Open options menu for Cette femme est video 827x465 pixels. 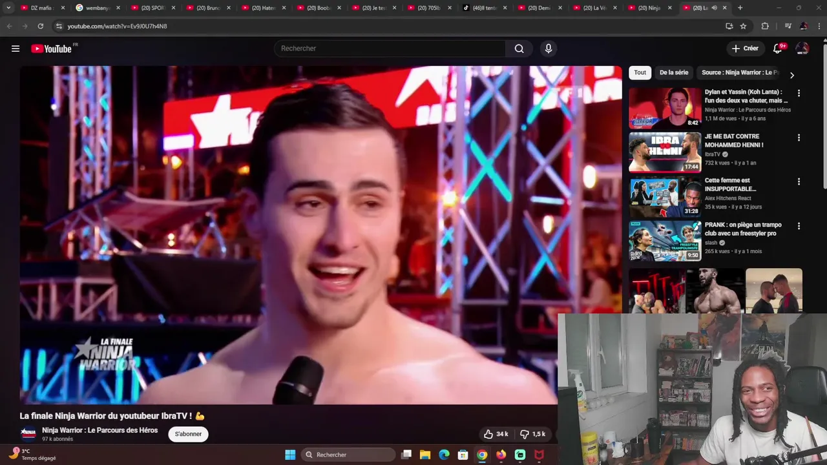[799, 182]
